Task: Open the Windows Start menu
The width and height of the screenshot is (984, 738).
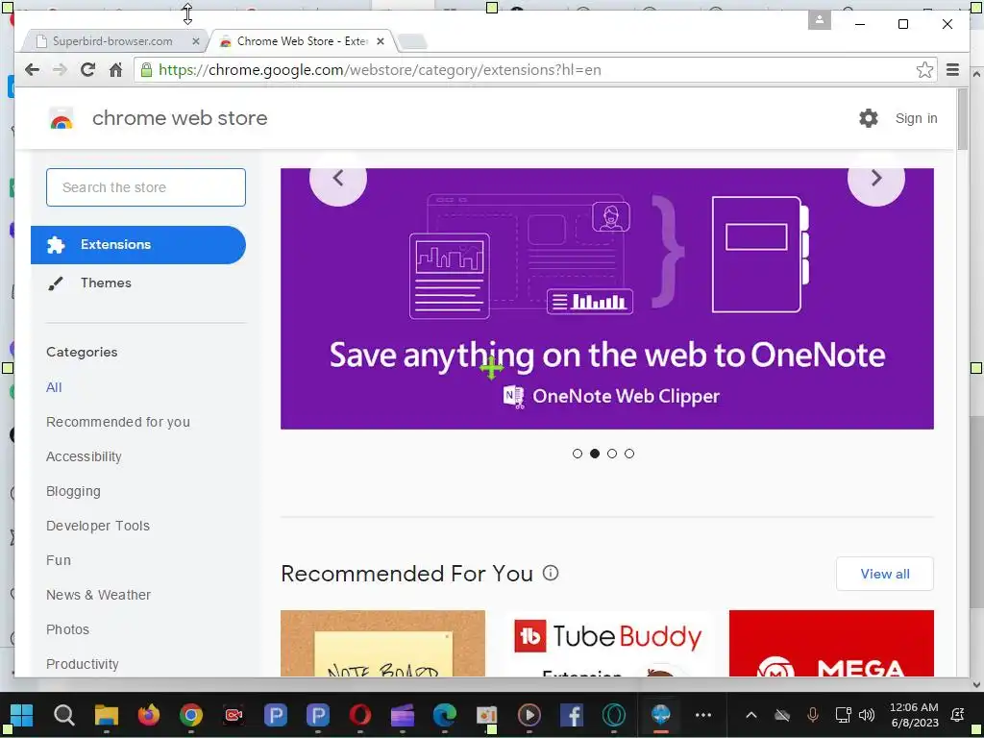Action: [21, 715]
